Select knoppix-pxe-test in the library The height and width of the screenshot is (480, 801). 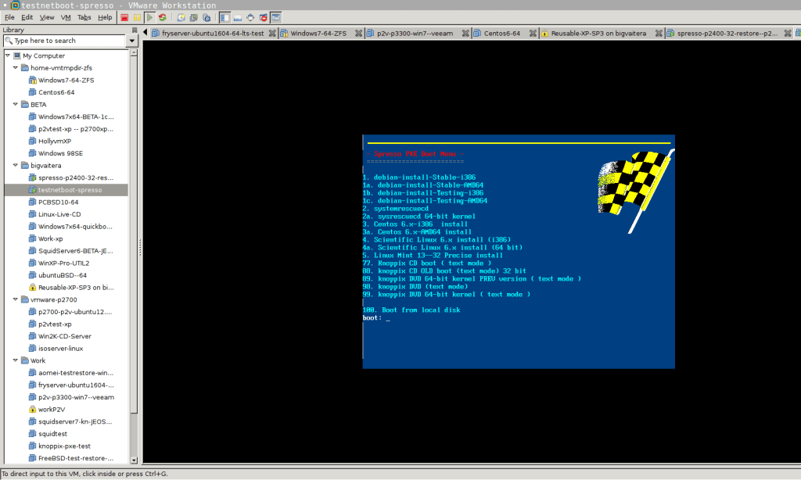[x=64, y=446]
